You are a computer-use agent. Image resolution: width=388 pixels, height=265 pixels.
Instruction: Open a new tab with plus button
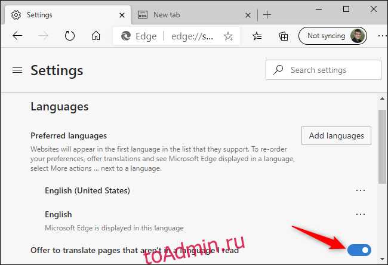pyautogui.click(x=267, y=15)
